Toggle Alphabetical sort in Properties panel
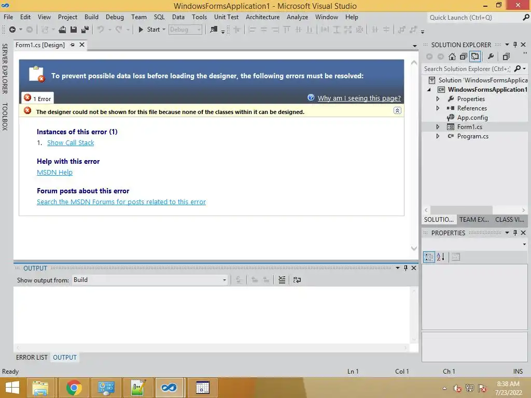Viewport: 531px width, 398px height. [441, 257]
